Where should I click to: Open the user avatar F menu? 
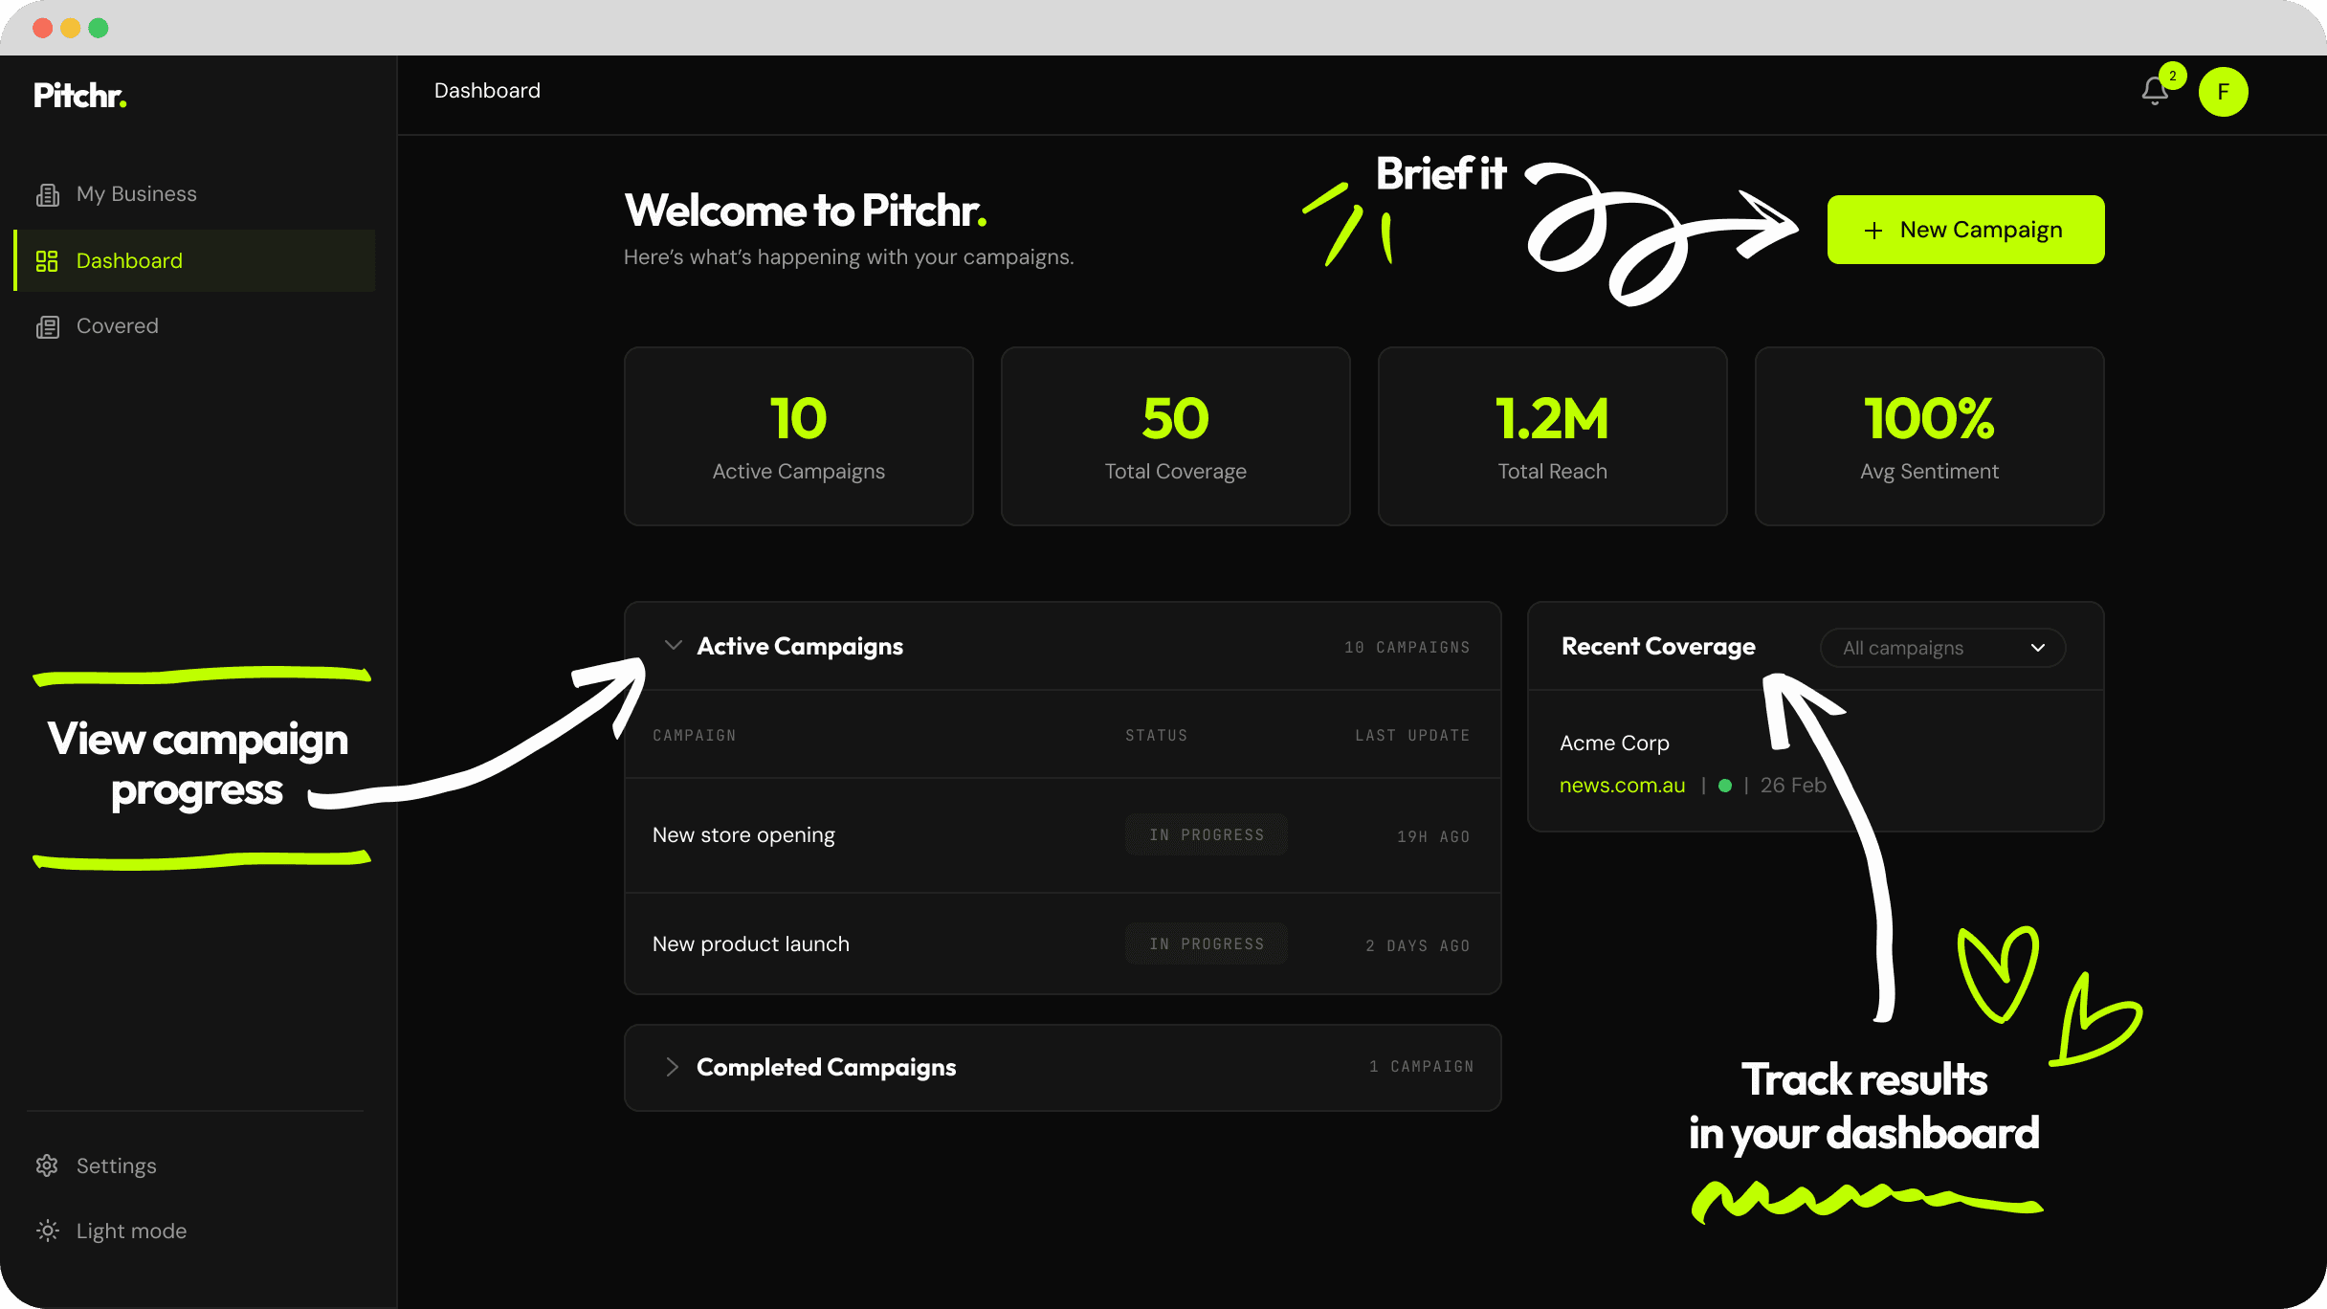[2223, 92]
